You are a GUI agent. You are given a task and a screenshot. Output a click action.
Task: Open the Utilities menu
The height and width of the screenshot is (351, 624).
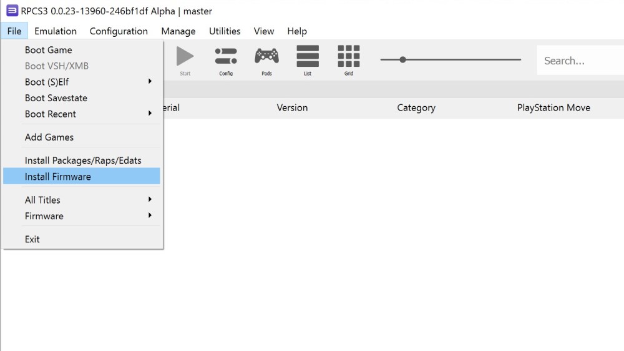point(225,31)
